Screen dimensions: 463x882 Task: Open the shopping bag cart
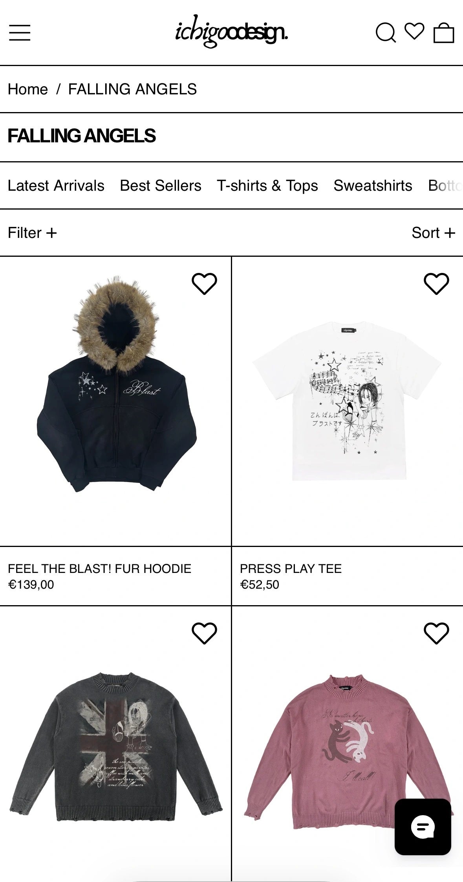click(x=444, y=33)
